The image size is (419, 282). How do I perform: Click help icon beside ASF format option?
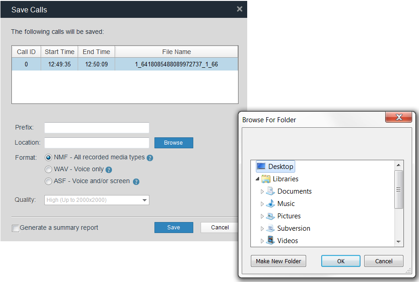click(136, 182)
